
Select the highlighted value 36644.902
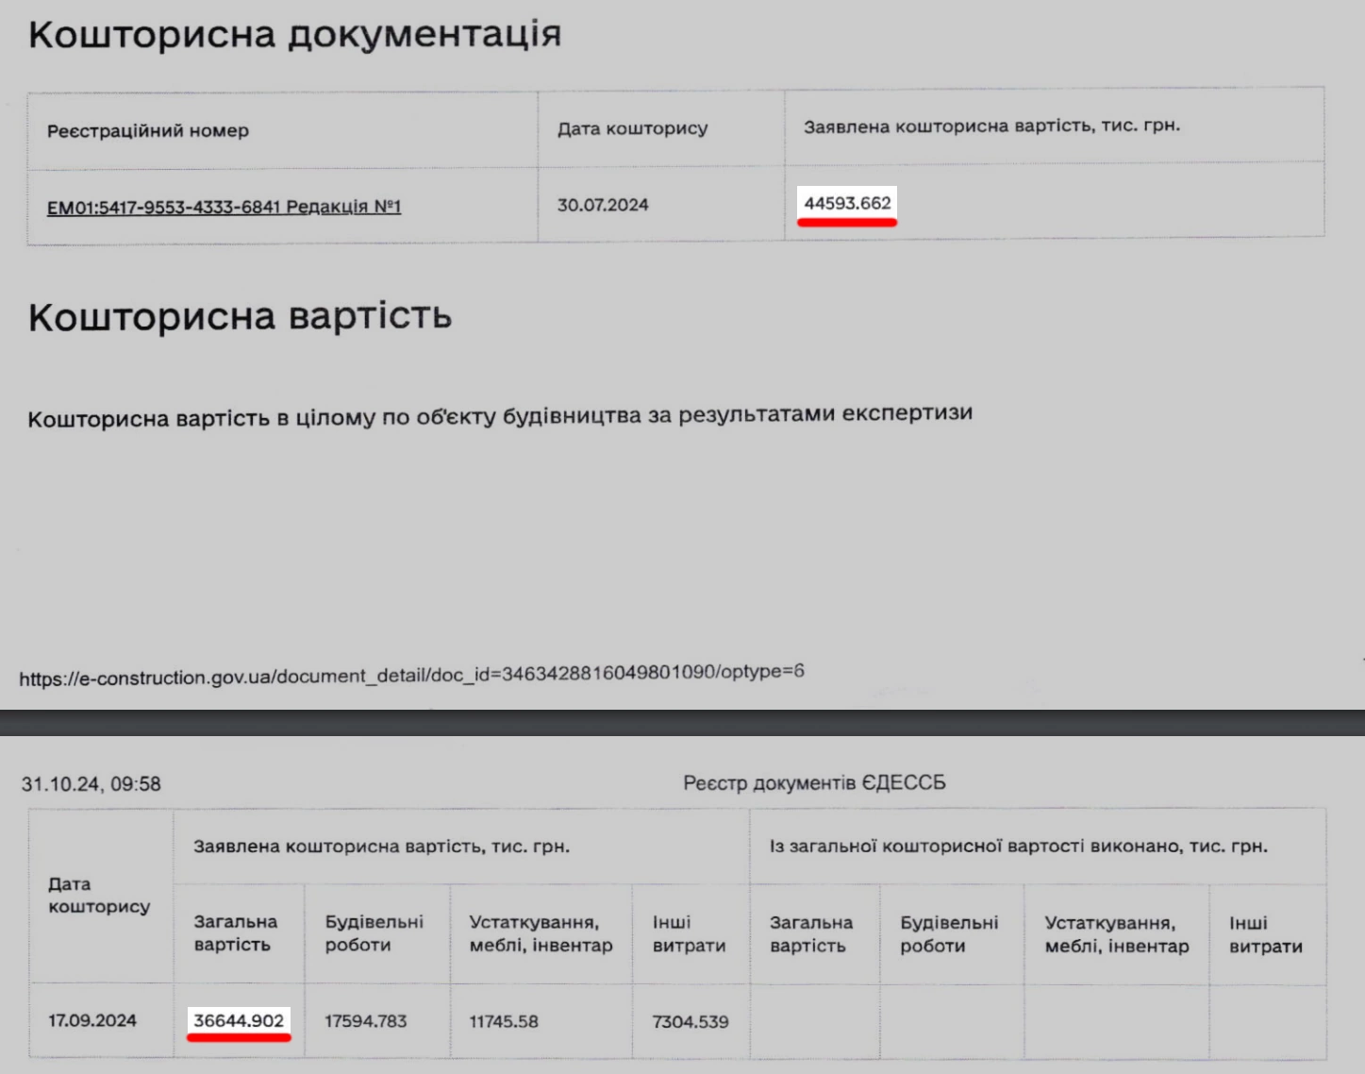point(239,1020)
